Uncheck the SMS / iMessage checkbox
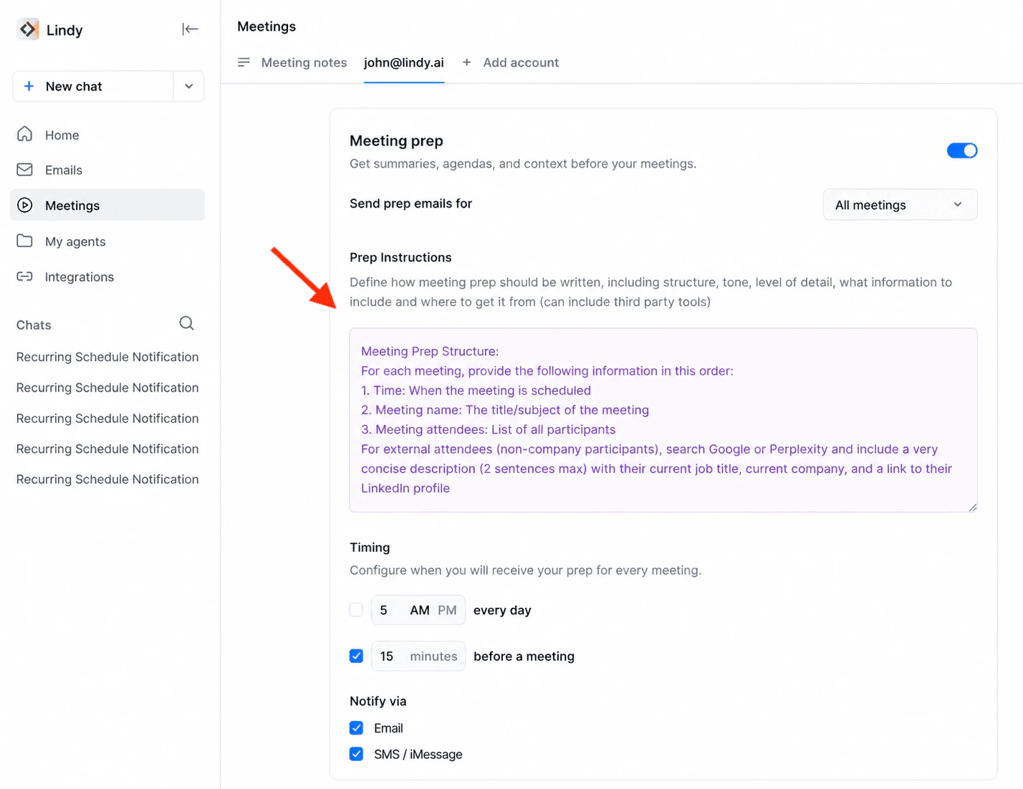 pos(356,754)
